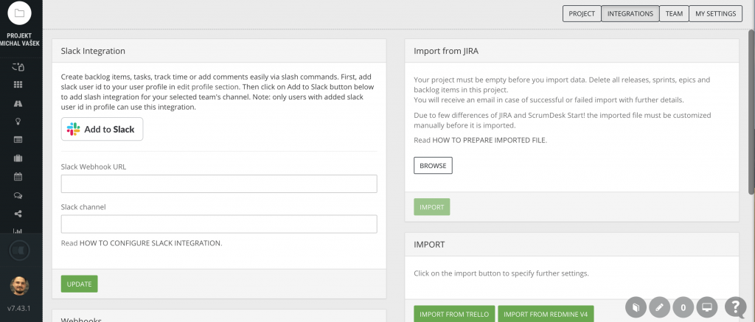Focus the Slack Webhook URL field
This screenshot has width=755, height=322.
coord(219,184)
